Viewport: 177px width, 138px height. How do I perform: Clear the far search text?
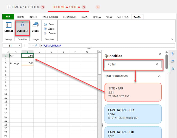[x=157, y=64]
